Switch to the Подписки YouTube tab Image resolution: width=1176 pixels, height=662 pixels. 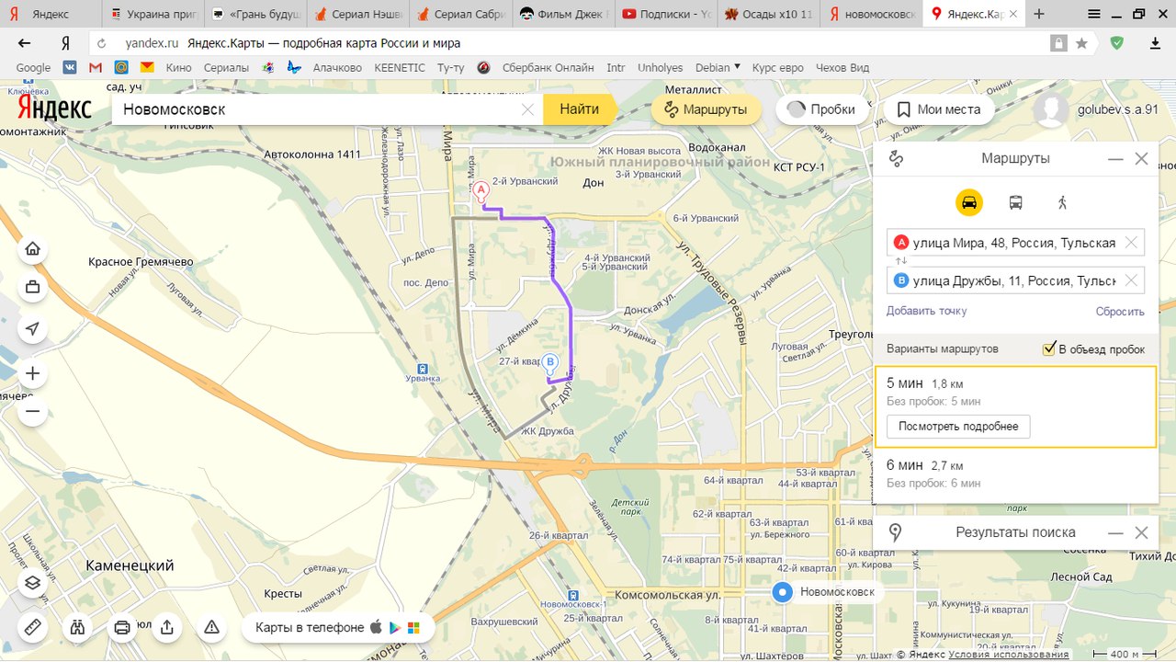click(x=665, y=14)
